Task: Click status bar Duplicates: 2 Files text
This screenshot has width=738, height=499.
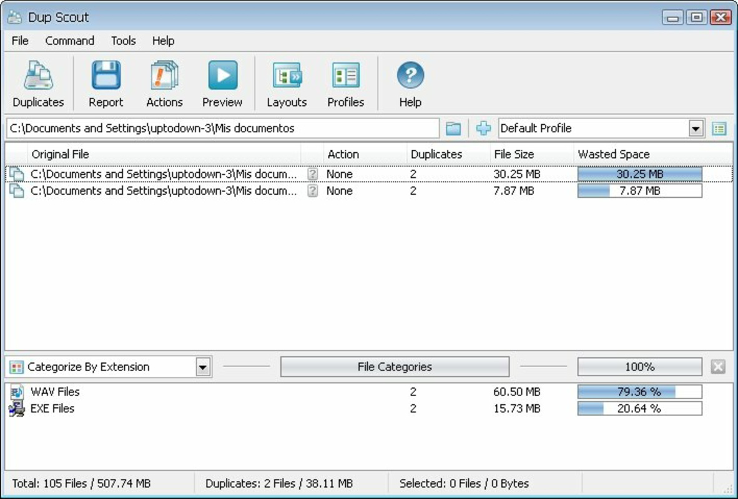Action: pyautogui.click(x=279, y=483)
